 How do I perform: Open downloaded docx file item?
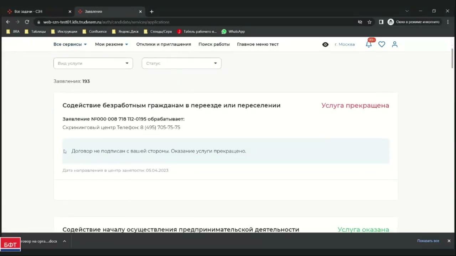click(39, 241)
